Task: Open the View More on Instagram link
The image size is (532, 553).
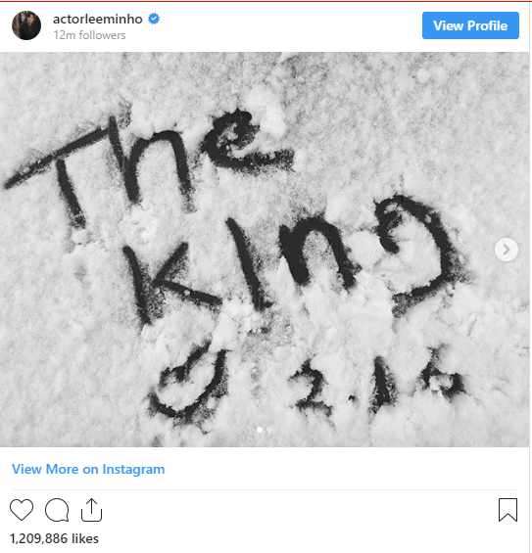Action: point(88,469)
